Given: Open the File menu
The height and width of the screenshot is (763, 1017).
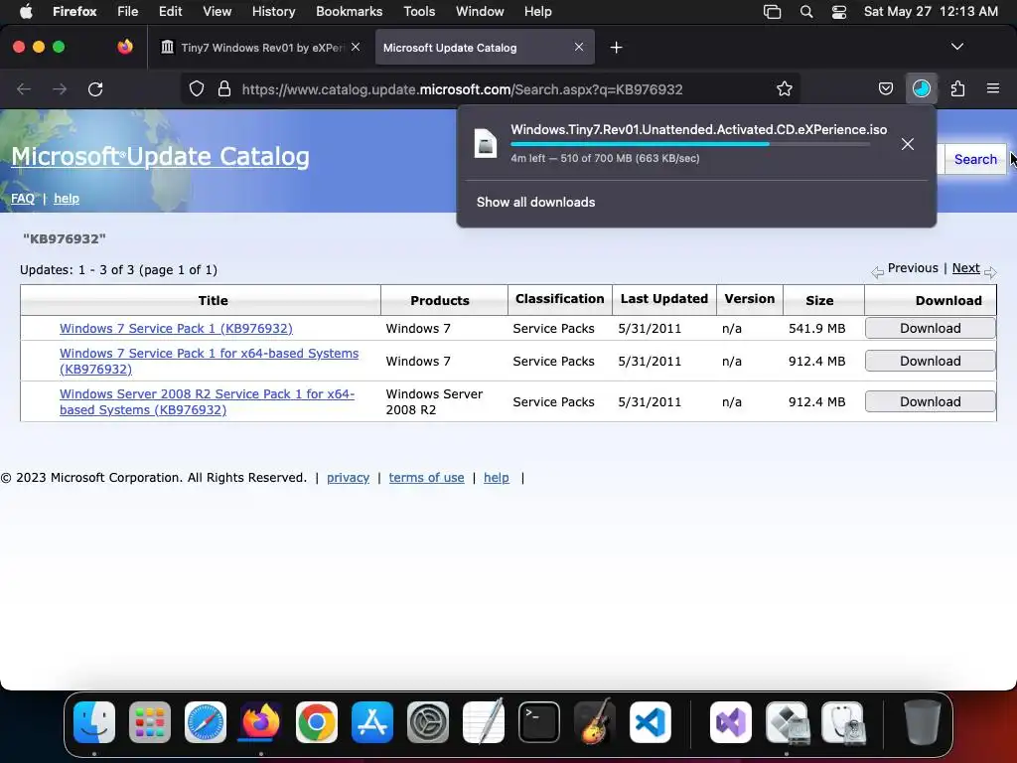Looking at the screenshot, I should click(x=128, y=12).
